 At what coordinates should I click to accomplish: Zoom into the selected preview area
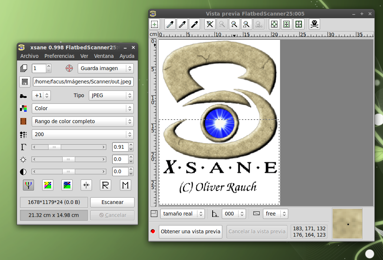(246, 24)
